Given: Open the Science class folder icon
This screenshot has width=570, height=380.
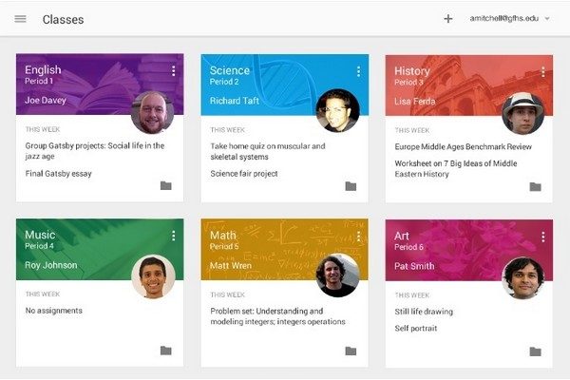Looking at the screenshot, I should click(x=351, y=185).
